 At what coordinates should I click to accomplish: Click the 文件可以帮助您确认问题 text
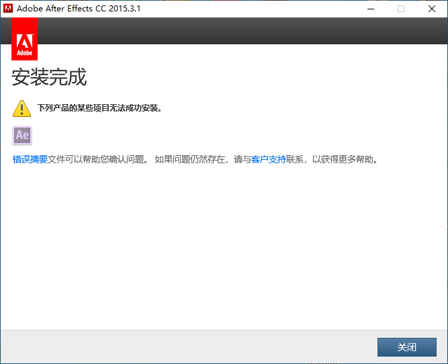point(96,159)
